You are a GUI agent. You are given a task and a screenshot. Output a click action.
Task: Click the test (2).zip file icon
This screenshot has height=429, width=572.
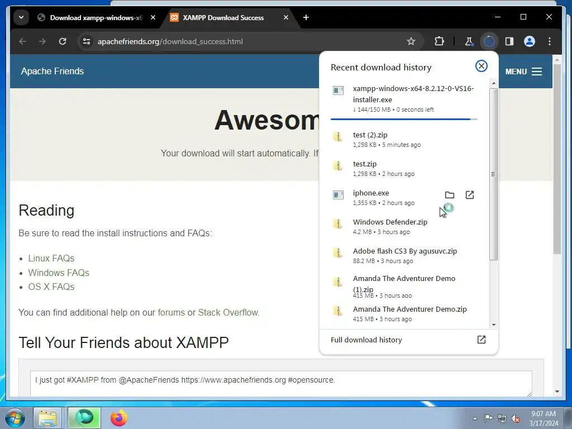pyautogui.click(x=338, y=137)
